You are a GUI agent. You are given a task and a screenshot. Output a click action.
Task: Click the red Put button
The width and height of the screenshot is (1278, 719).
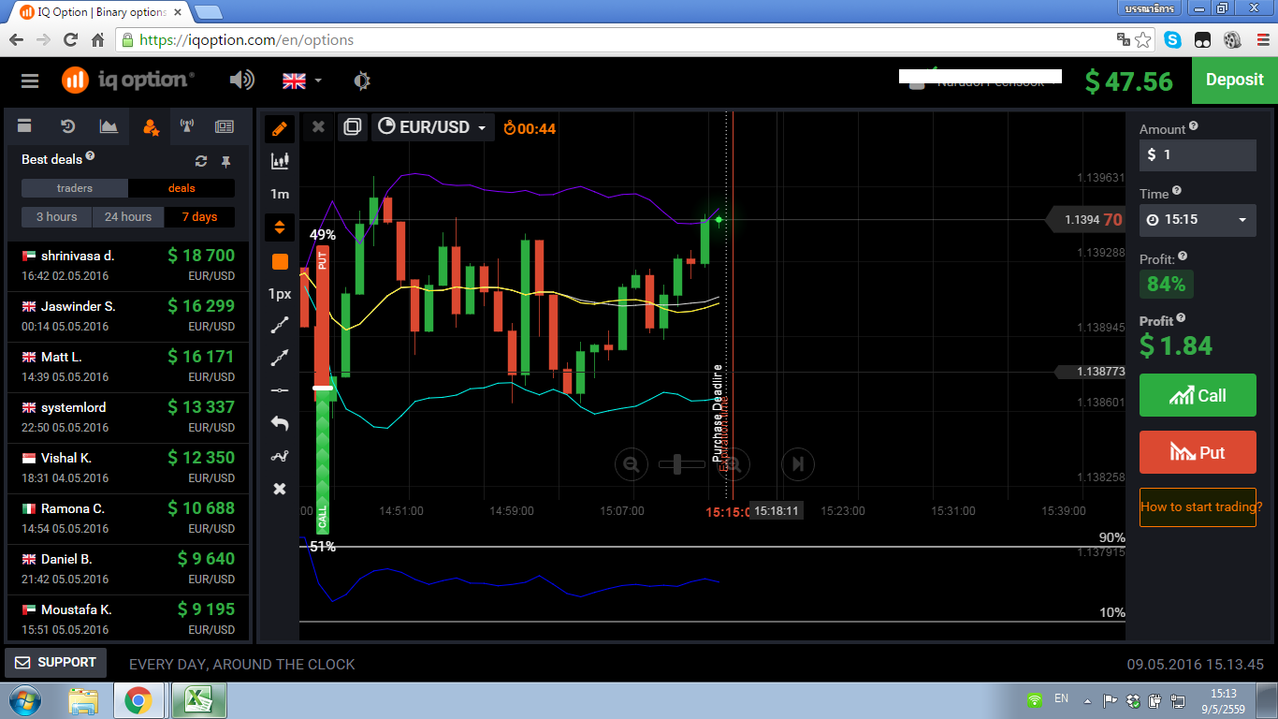click(1198, 452)
